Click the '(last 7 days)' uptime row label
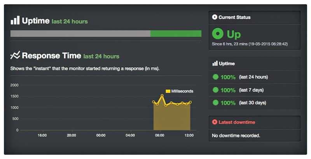 (251, 90)
